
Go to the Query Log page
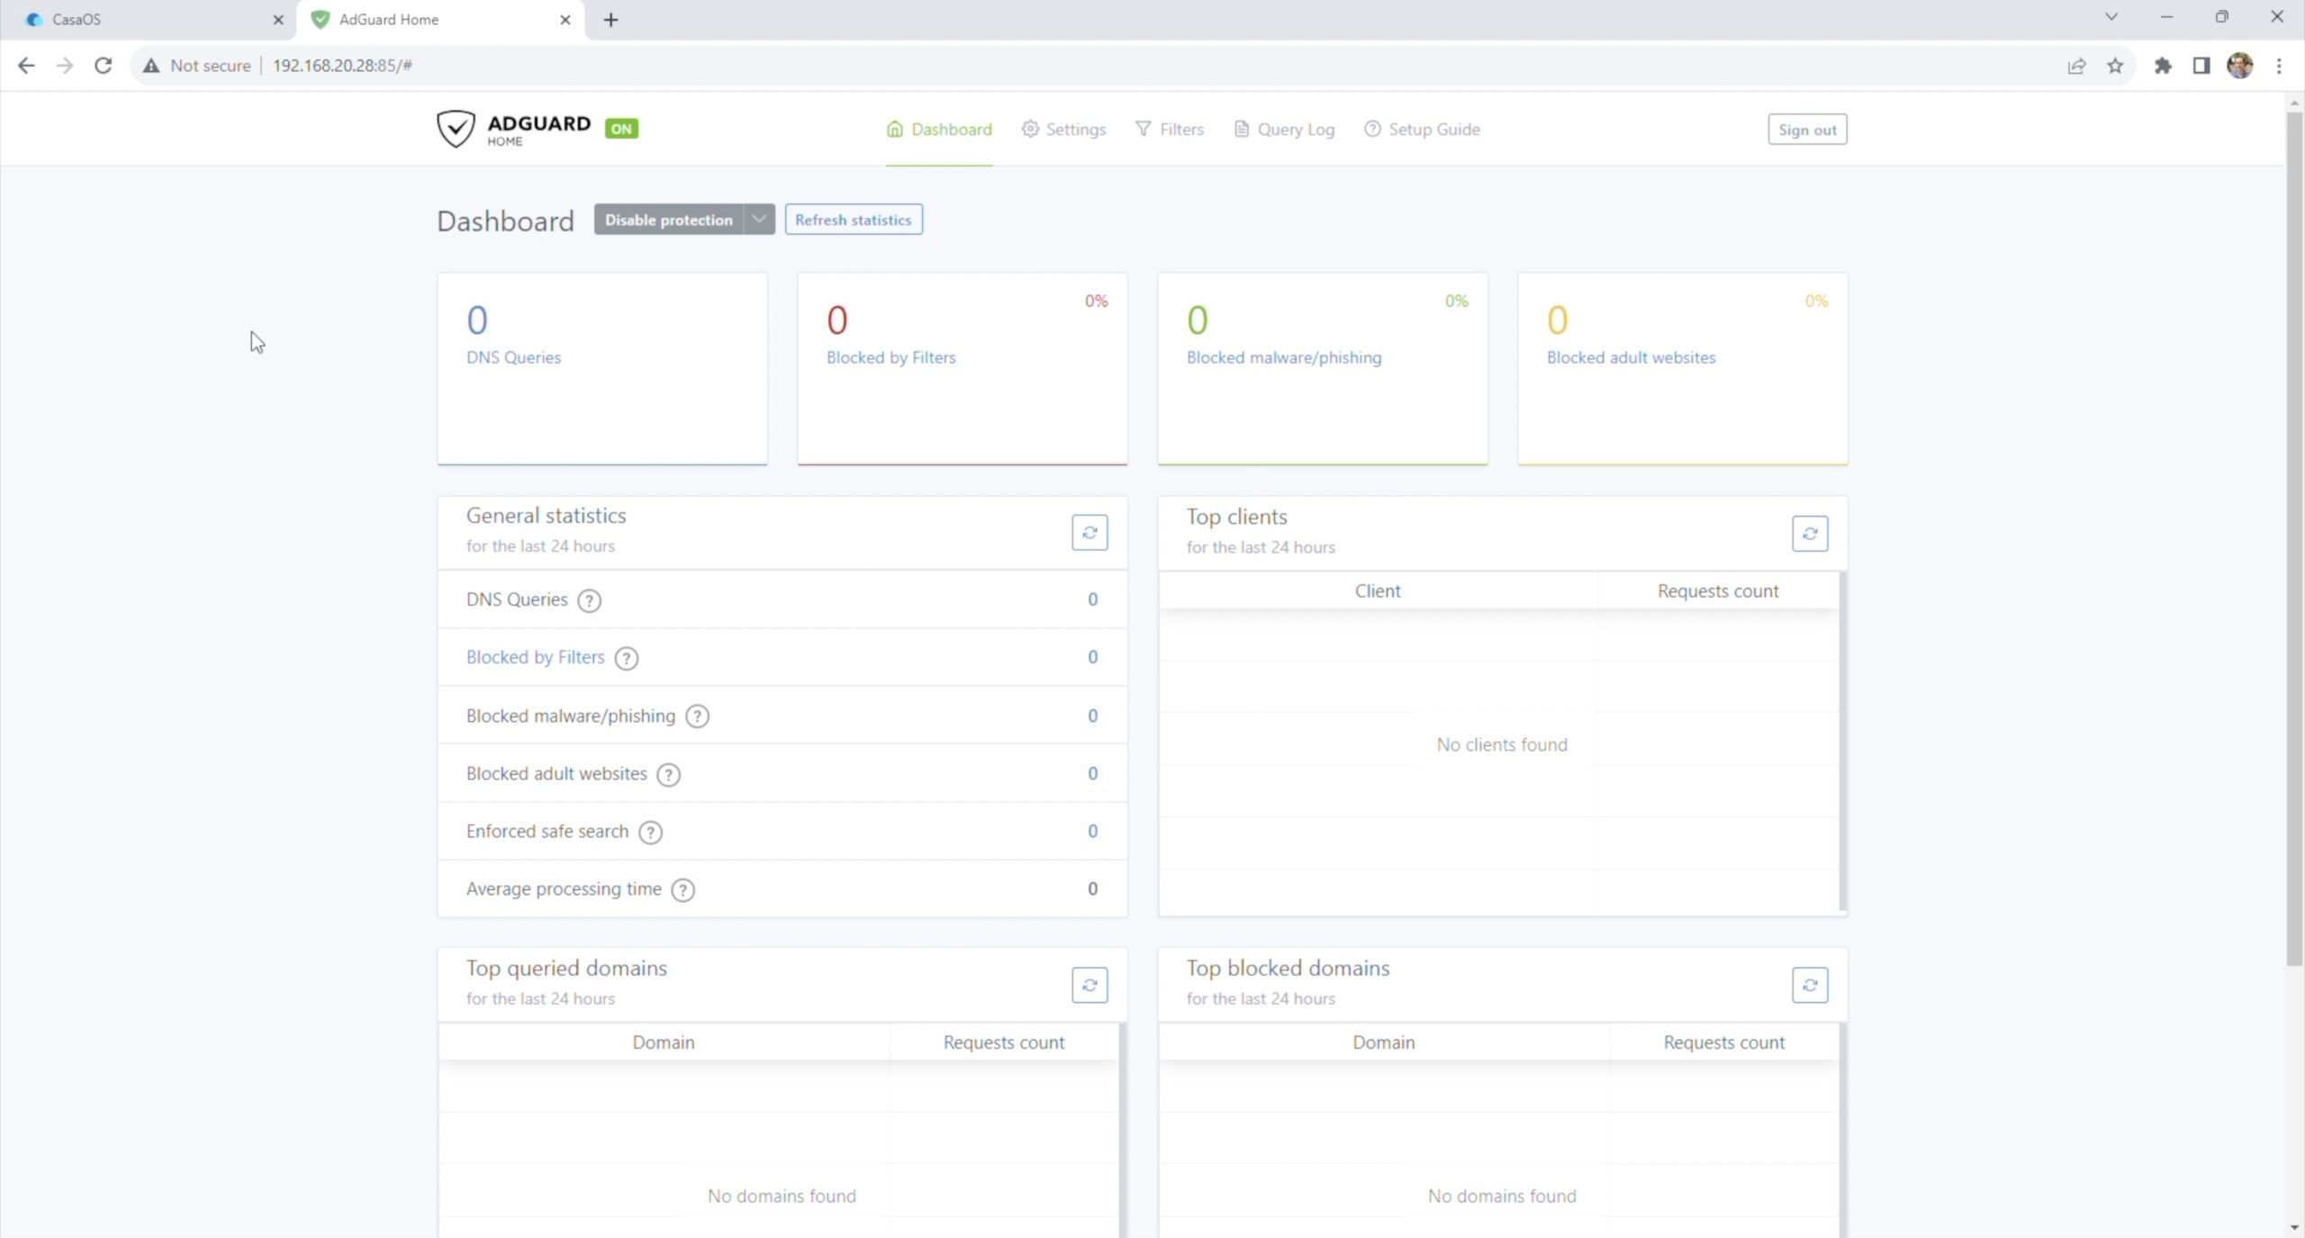(x=1284, y=130)
